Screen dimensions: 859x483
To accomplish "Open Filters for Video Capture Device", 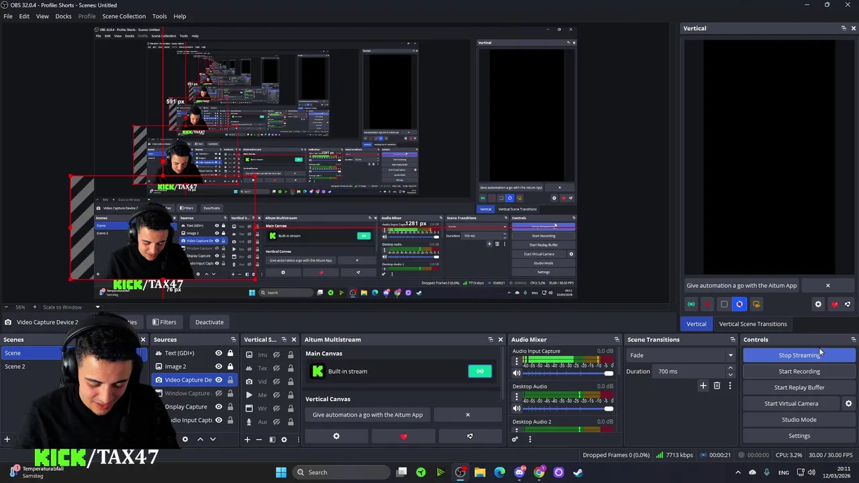I will point(164,322).
